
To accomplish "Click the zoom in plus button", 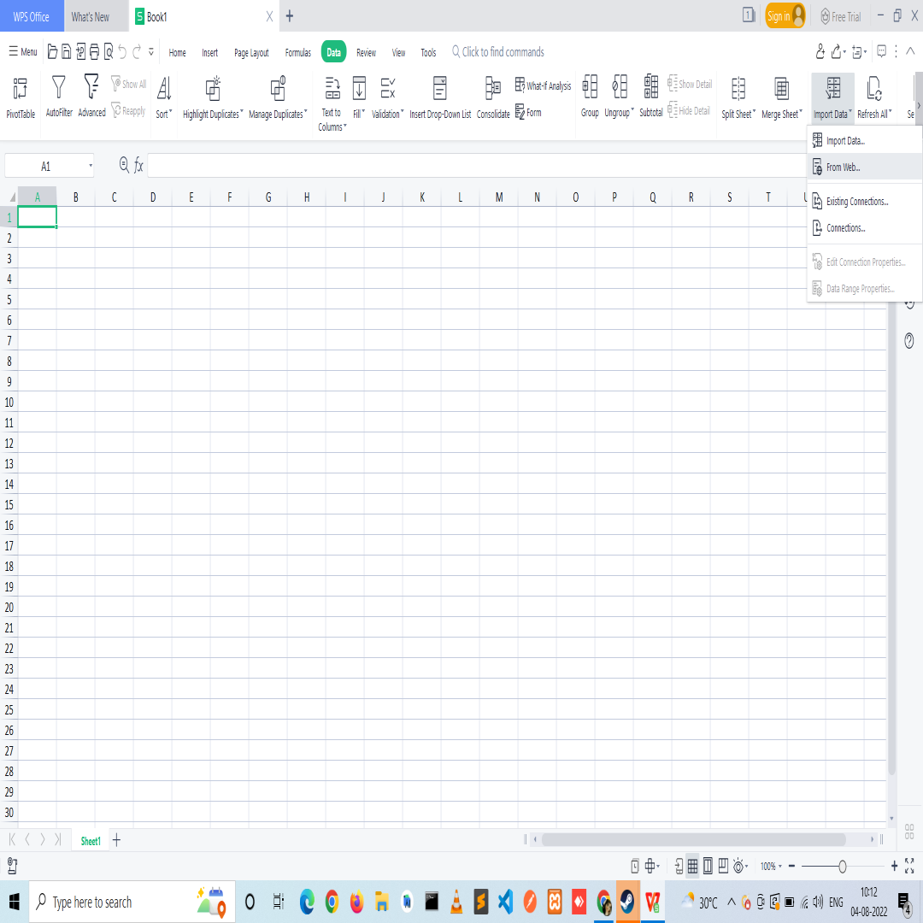I will click(x=894, y=866).
